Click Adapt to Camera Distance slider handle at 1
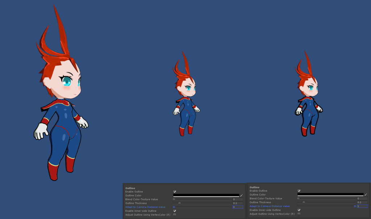Viewport: 371px width, 219px height. [x=355, y=206]
